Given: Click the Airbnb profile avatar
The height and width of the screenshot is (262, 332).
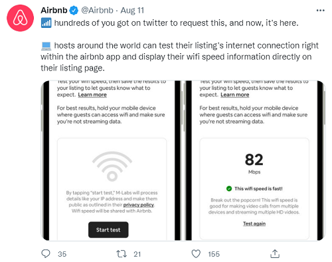Looking at the screenshot, I should (x=20, y=18).
